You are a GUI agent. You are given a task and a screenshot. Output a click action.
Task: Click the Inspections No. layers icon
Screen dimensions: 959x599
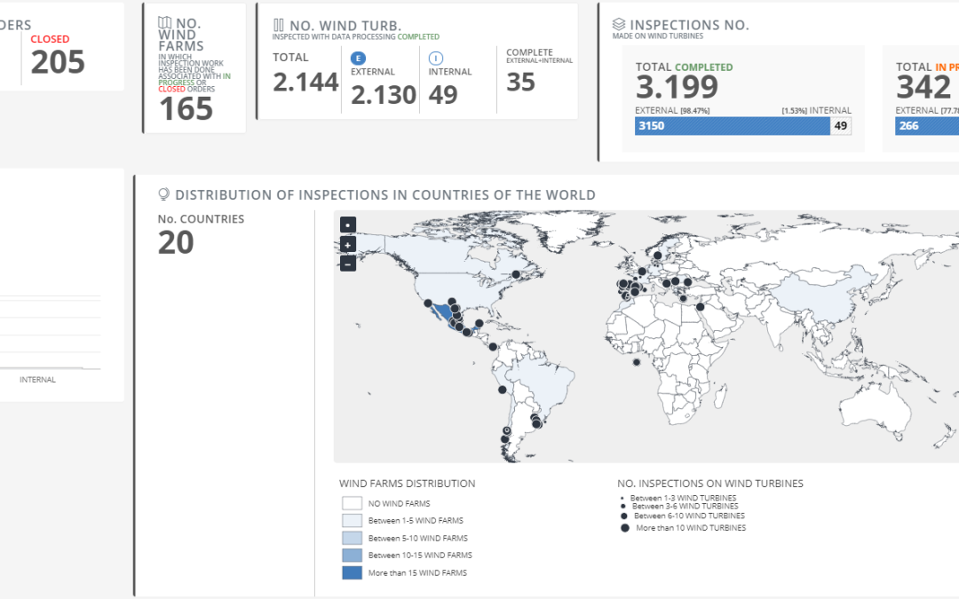tap(619, 25)
